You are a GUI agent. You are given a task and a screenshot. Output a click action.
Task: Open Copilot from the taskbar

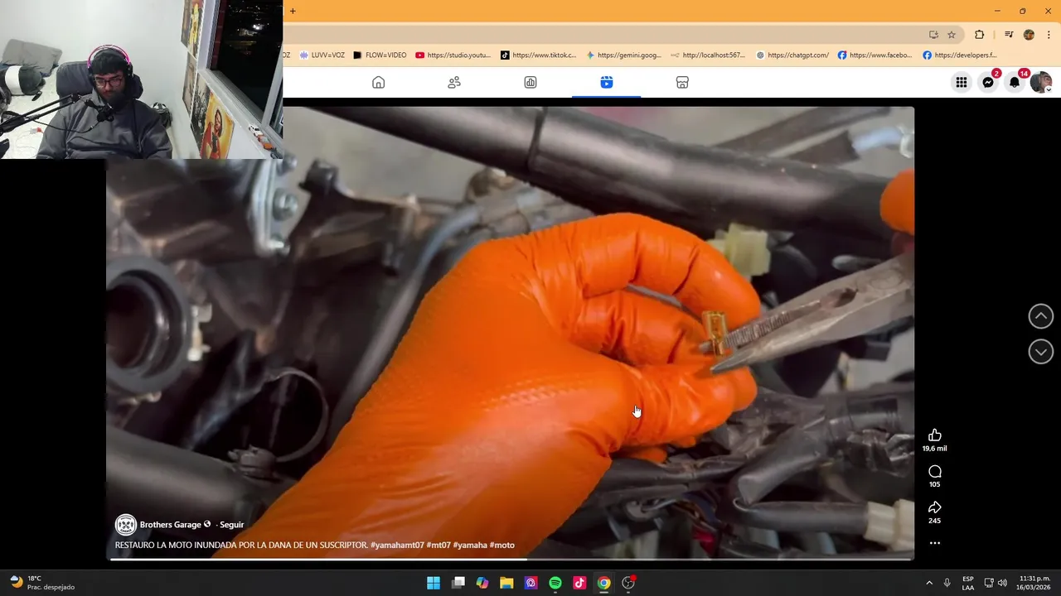click(x=482, y=583)
